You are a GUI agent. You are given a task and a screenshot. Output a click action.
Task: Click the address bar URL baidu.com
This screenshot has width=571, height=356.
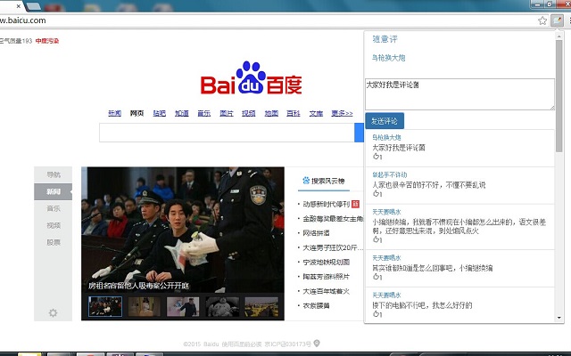(x=23, y=20)
